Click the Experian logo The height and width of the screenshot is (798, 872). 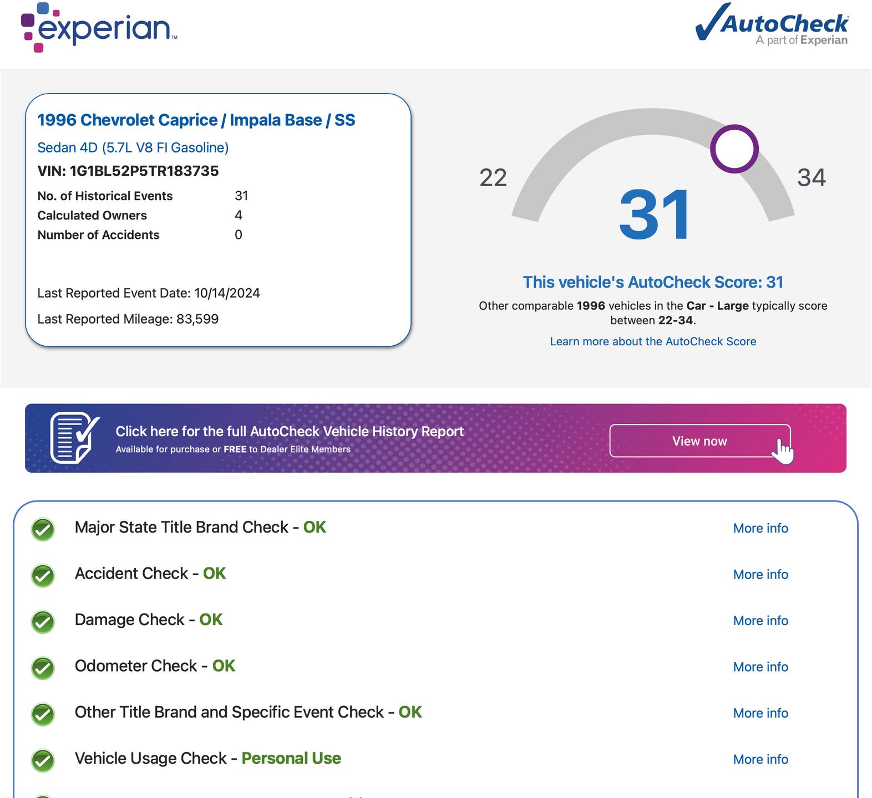(99, 28)
